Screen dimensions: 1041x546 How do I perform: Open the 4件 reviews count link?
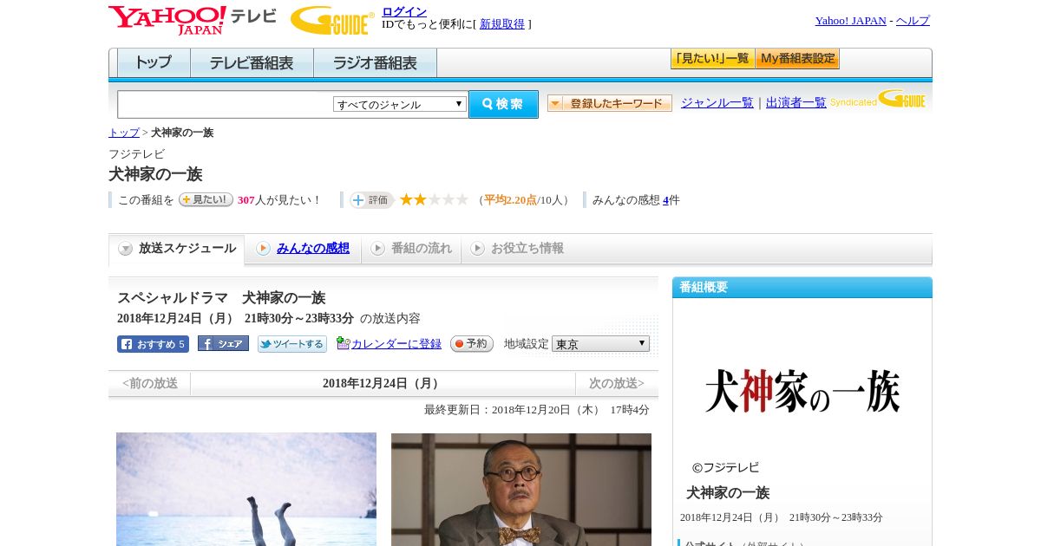[x=668, y=200]
